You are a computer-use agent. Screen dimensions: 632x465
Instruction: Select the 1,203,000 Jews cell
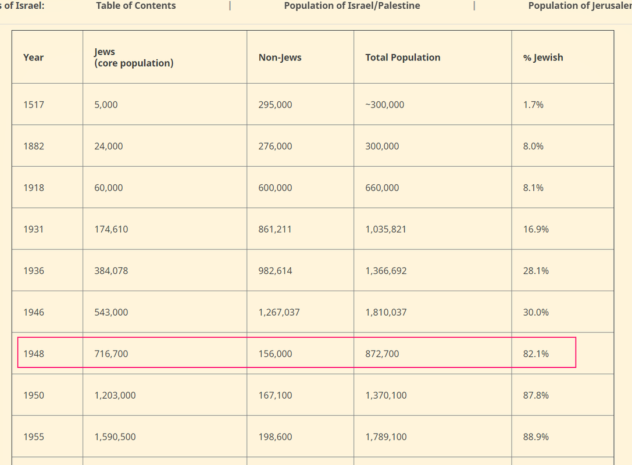[x=165, y=395]
